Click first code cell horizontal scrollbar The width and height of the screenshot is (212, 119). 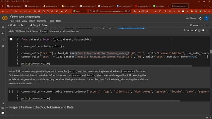coord(107,66)
